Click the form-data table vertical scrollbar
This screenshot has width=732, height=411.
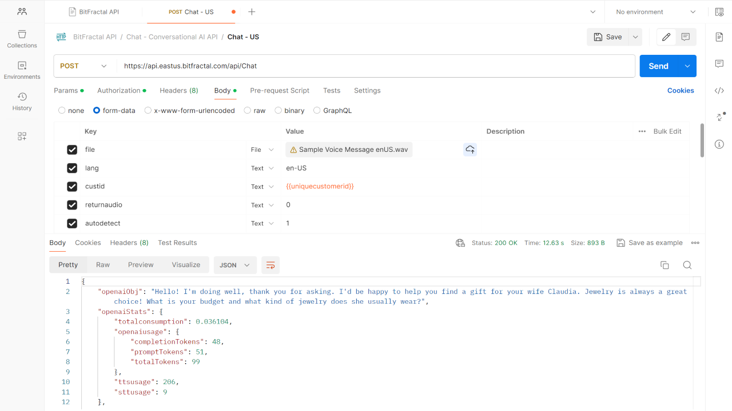pyautogui.click(x=702, y=140)
